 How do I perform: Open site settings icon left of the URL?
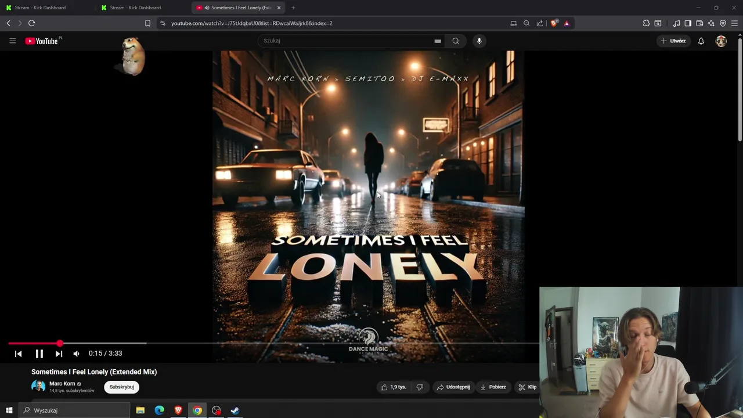point(163,23)
